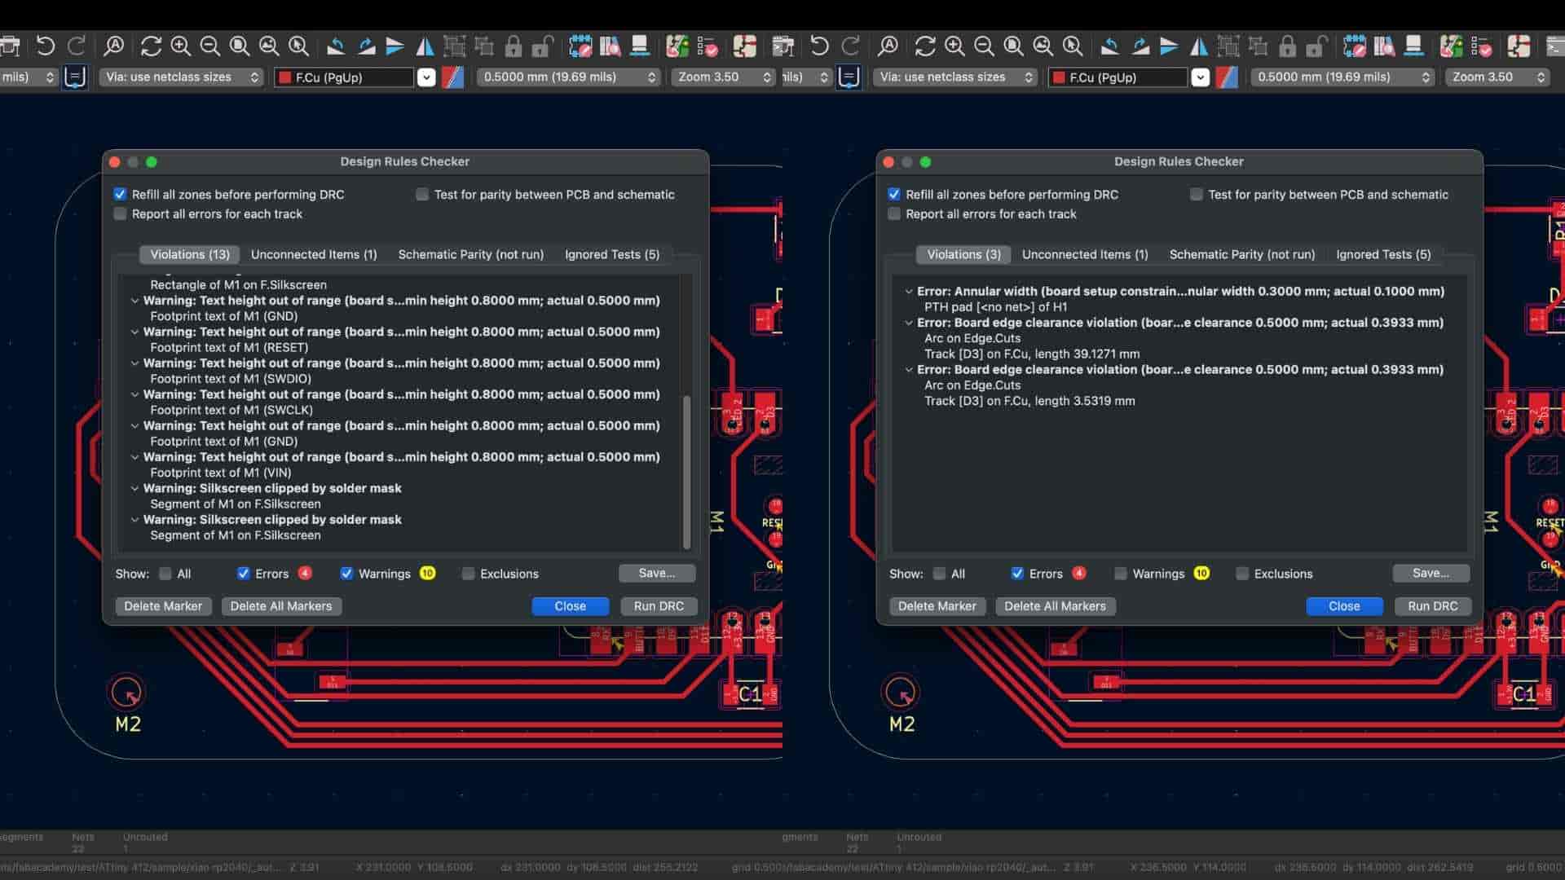Open DRC checklist icon in right toolbar
The width and height of the screenshot is (1565, 880).
1482,46
